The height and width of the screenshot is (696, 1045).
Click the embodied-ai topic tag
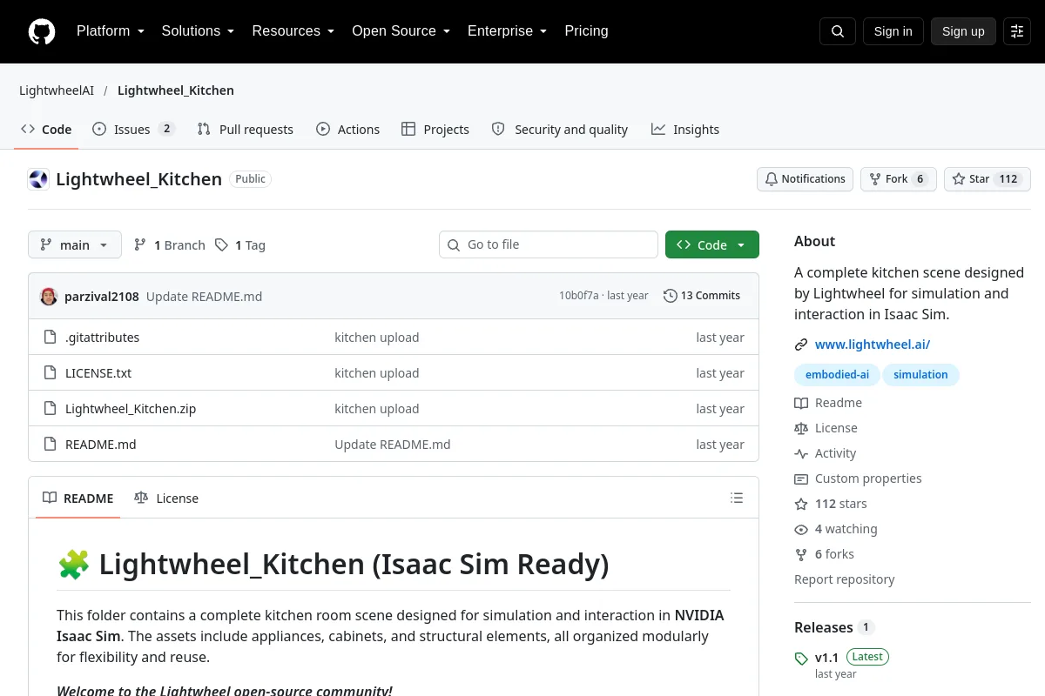837,375
